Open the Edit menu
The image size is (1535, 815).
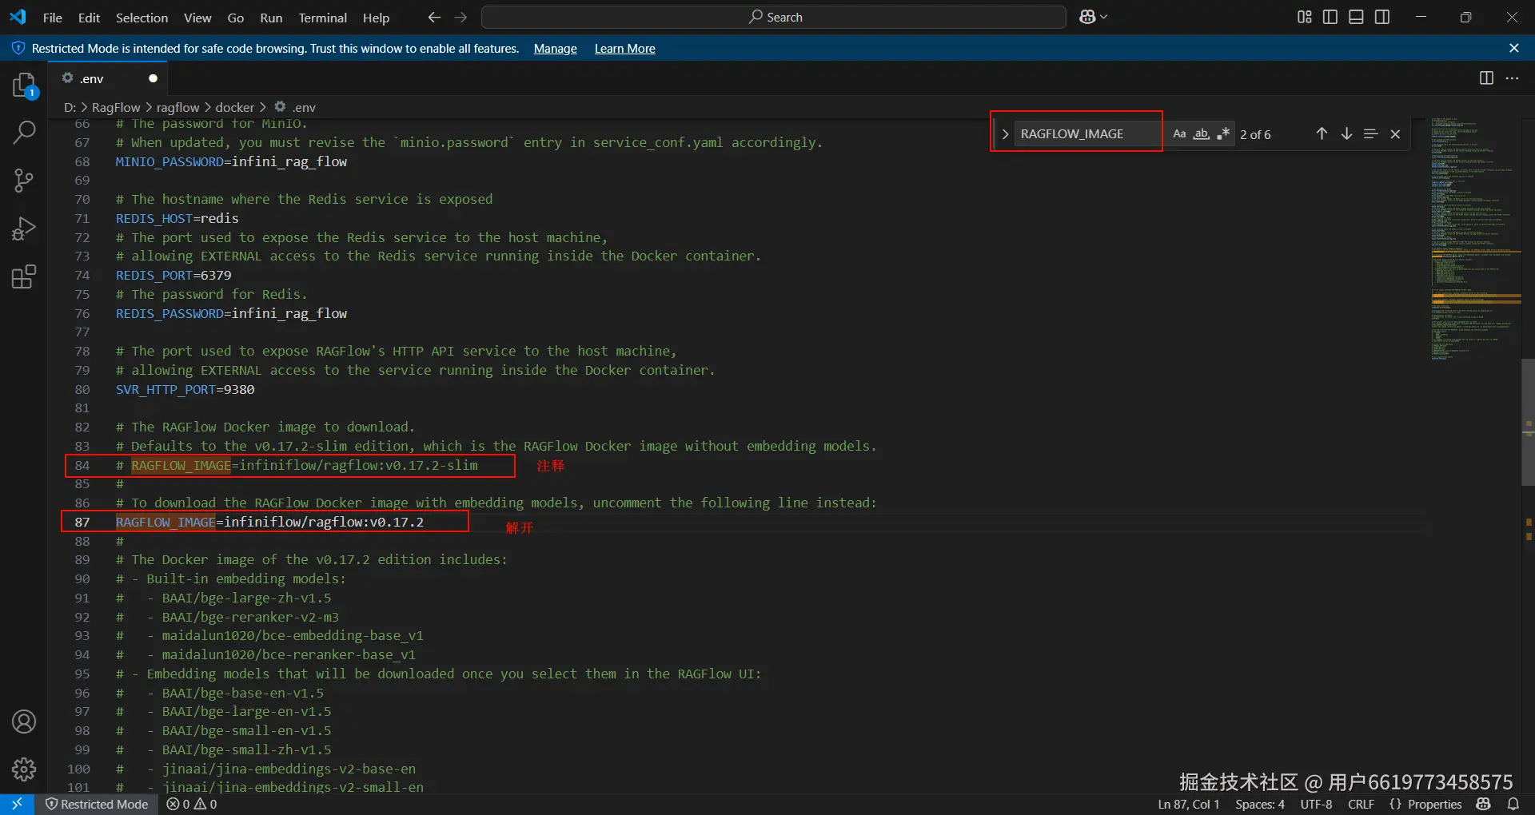pos(89,17)
